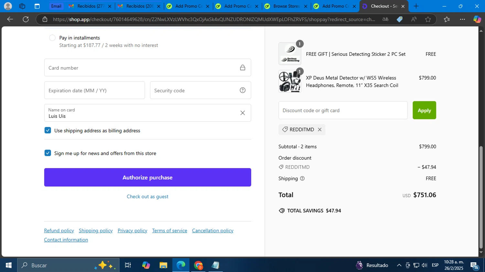
Task: View site information lock icon
Action: [x=45, y=19]
